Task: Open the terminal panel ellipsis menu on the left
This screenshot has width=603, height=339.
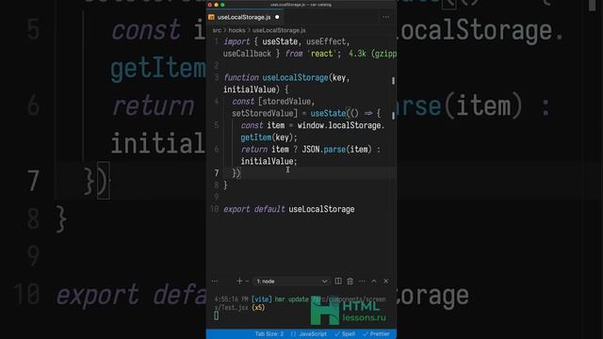Action: [x=215, y=282]
